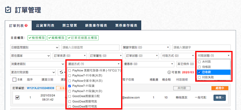Open the 訂單屬性 (0) filter dropdown
241x110 pixels.
pyautogui.click(x=106, y=56)
